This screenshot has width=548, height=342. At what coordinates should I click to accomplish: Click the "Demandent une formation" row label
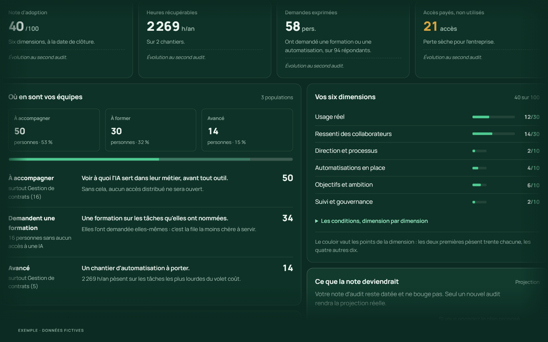click(32, 223)
